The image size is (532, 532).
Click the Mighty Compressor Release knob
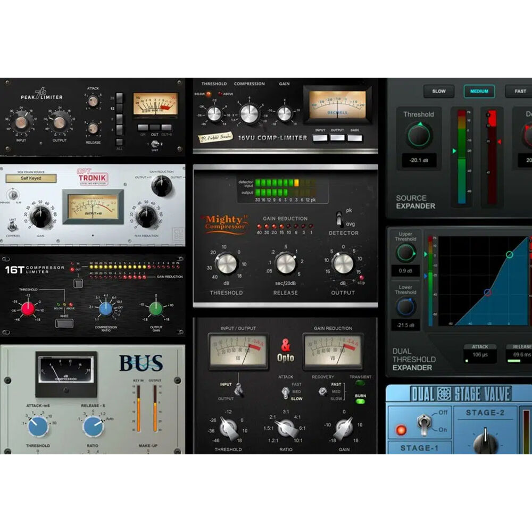point(286,263)
